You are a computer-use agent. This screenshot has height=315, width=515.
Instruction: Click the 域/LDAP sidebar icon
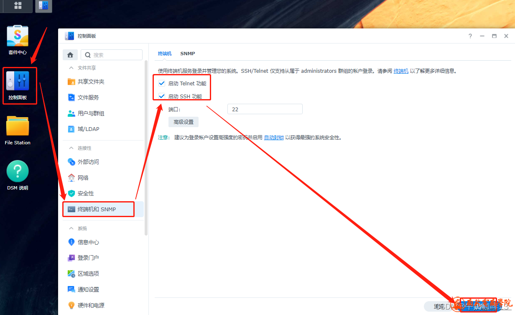click(71, 129)
